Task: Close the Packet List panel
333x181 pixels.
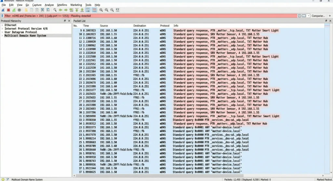Action: coord(330,21)
